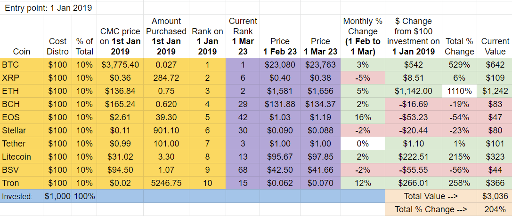Select ETH current value $1,242
Image resolution: width=512 pixels, height=216 pixels.
[495, 91]
